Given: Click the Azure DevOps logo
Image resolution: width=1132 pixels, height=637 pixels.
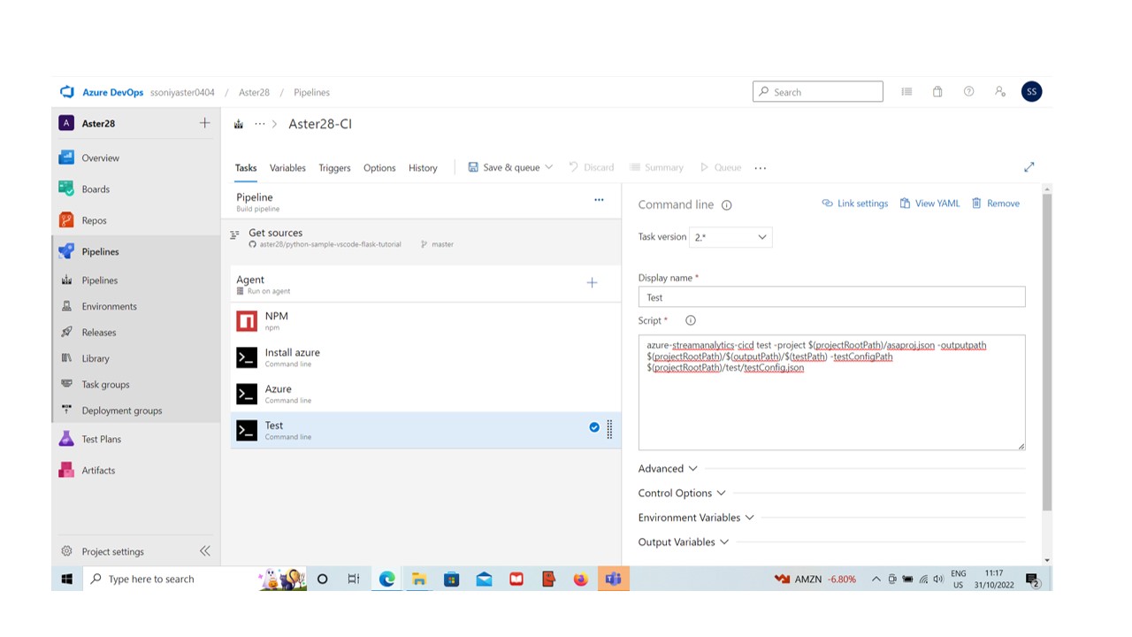Looking at the screenshot, I should (67, 92).
